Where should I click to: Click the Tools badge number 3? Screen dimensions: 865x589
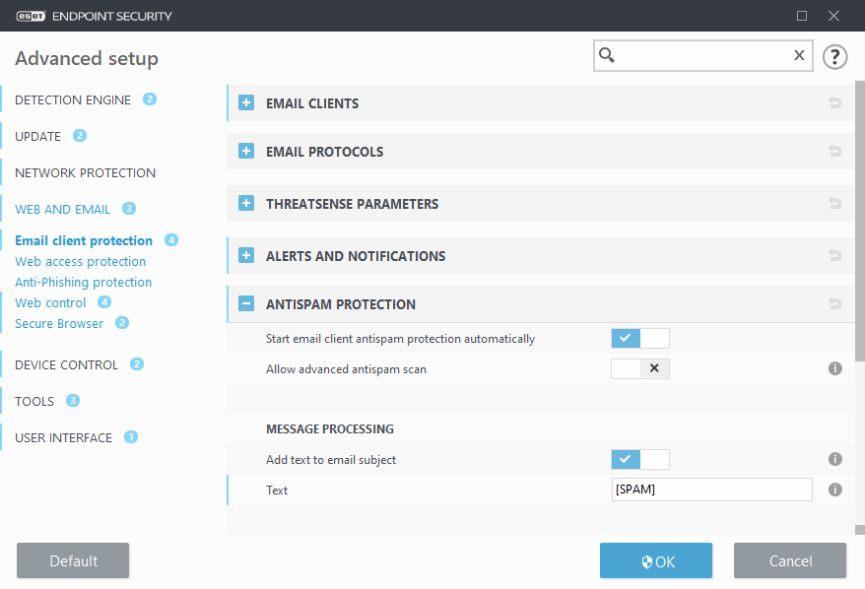coord(73,401)
